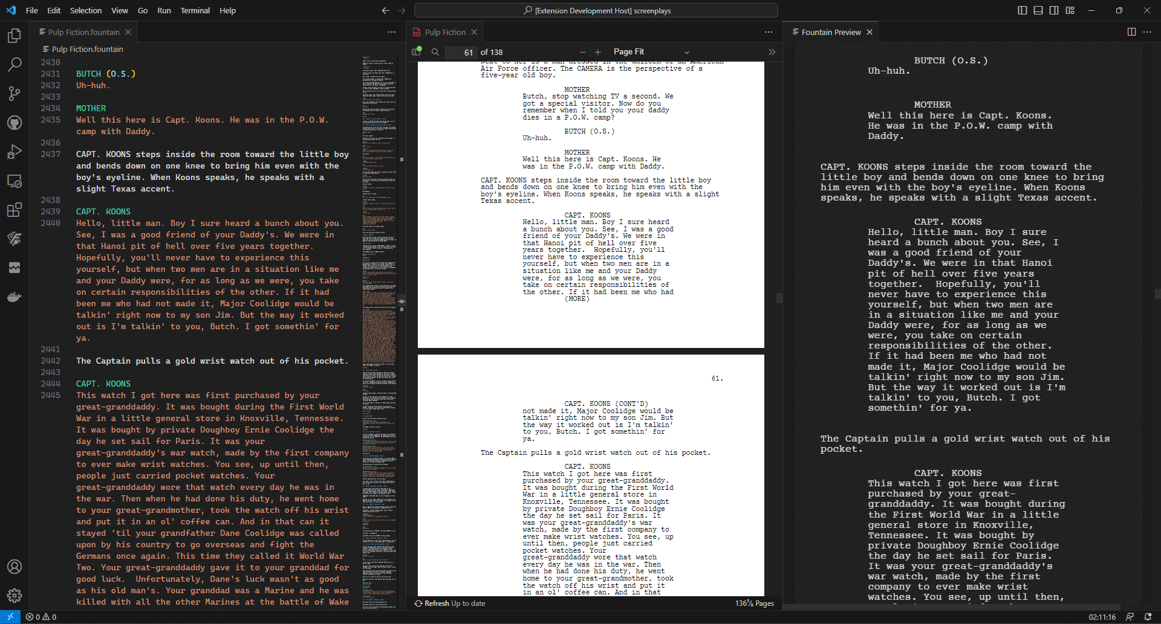
Task: Click the PDF page number field
Action: pyautogui.click(x=461, y=53)
